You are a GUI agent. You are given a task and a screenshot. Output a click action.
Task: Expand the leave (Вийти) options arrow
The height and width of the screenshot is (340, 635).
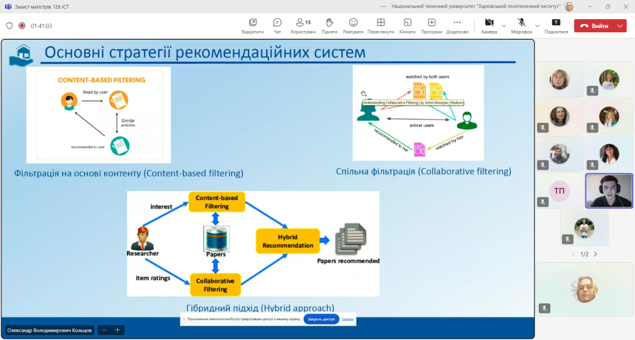click(x=620, y=26)
